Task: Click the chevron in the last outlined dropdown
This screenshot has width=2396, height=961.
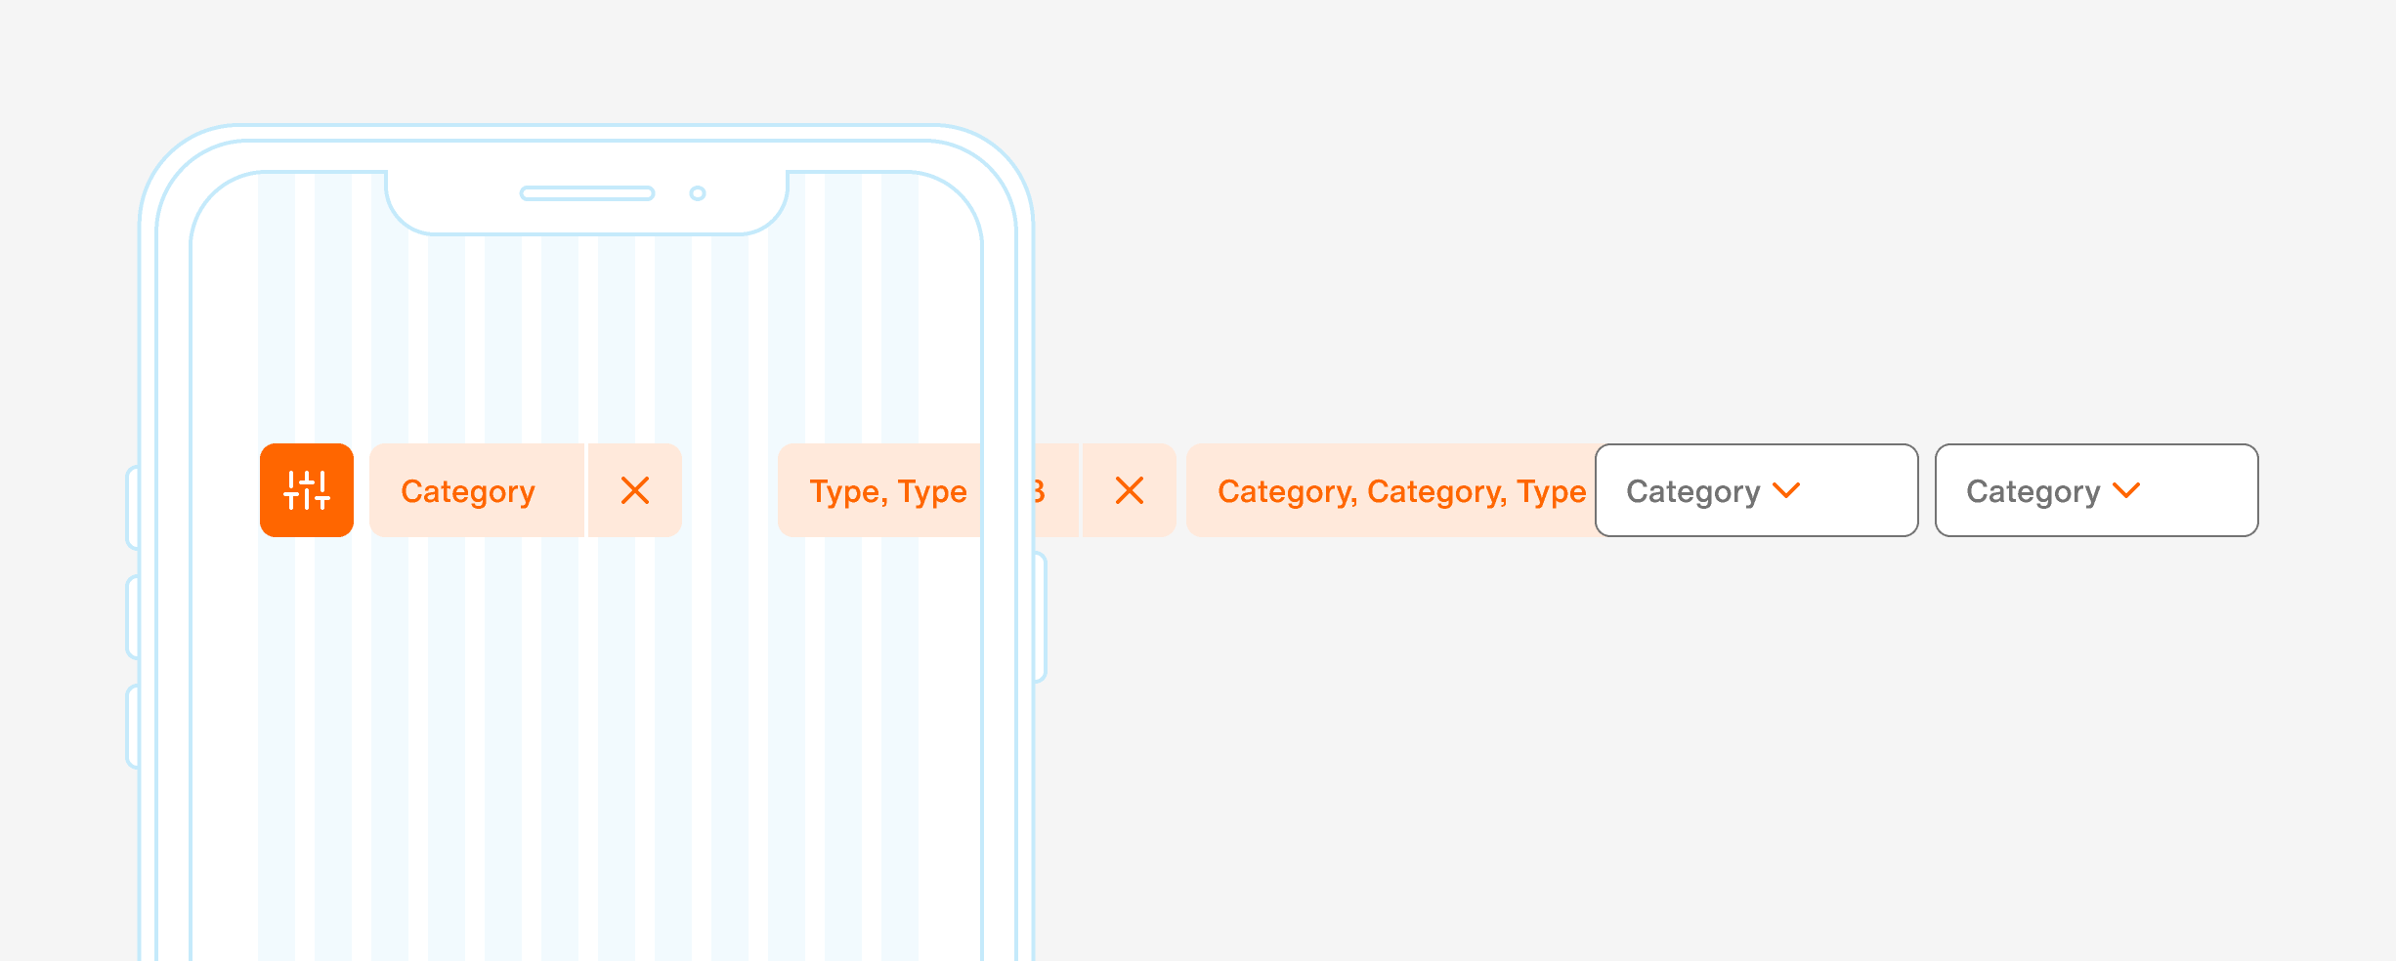Action: click(2126, 490)
